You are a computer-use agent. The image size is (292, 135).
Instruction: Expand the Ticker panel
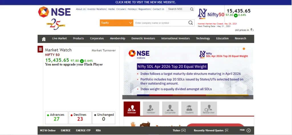tap(179, 130)
